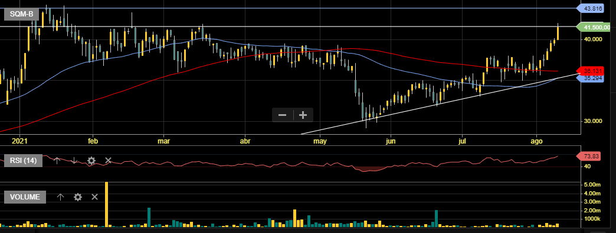Remove the RSI indicator panel
616x233 pixels.
pos(109,161)
